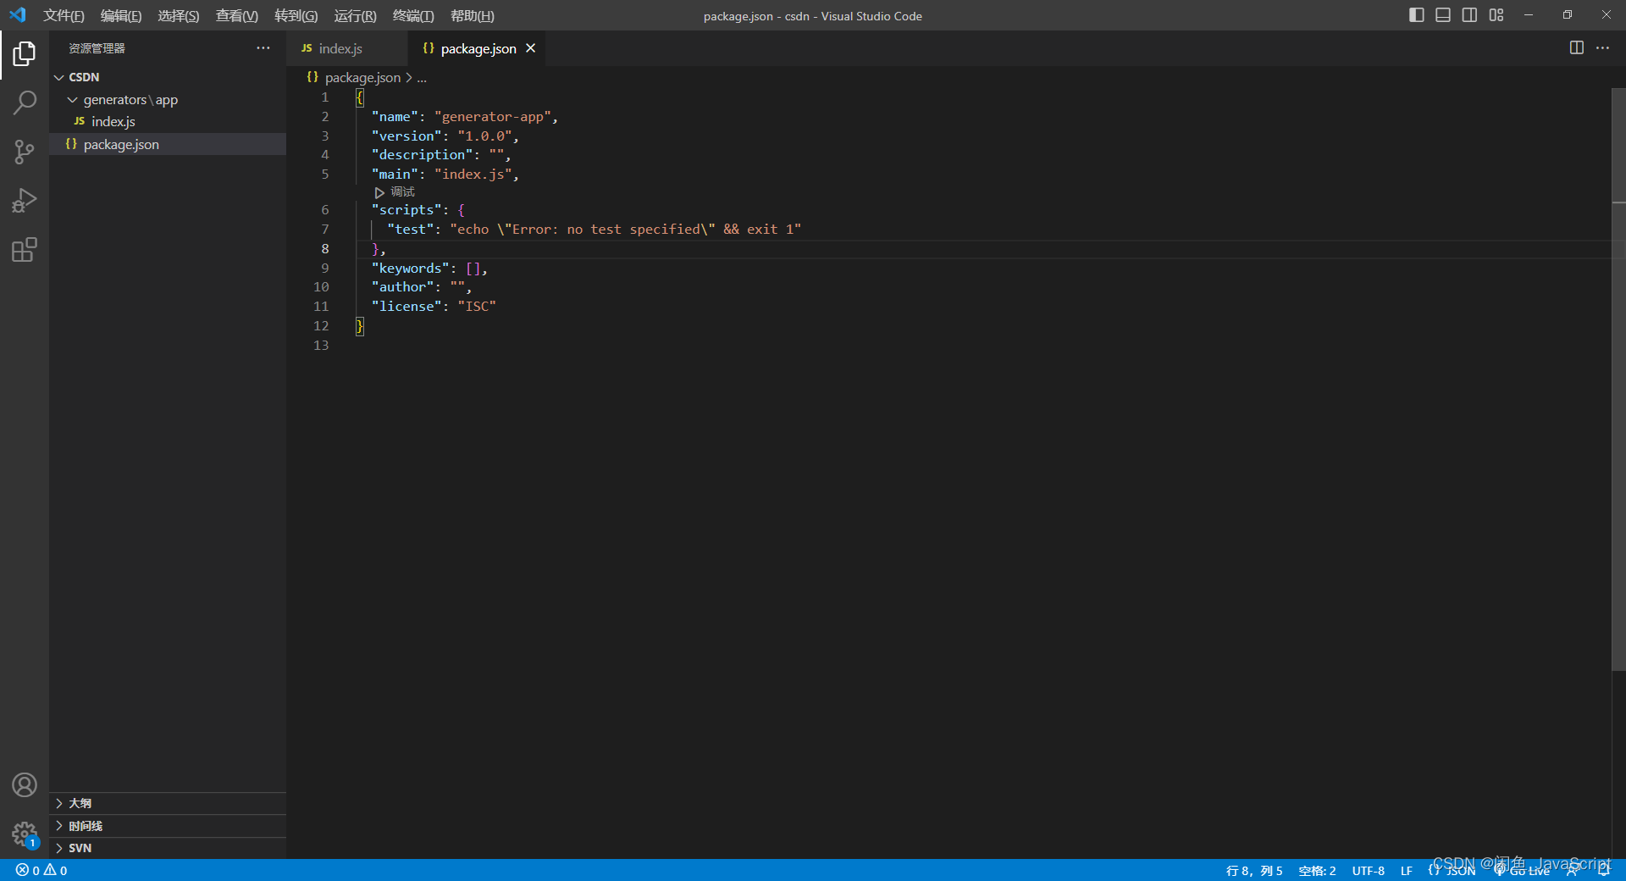Screen dimensions: 1626x881
Task: Click the "author" key on line 10
Action: click(x=403, y=287)
